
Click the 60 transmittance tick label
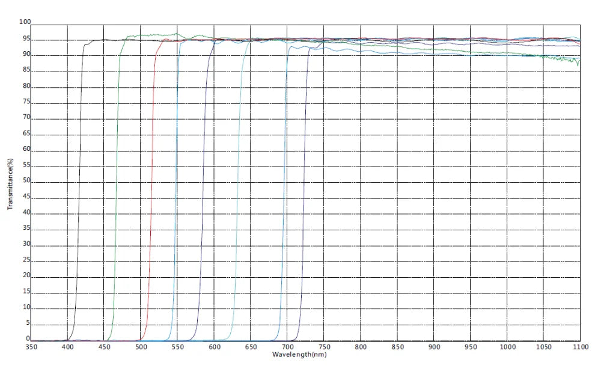point(26,149)
